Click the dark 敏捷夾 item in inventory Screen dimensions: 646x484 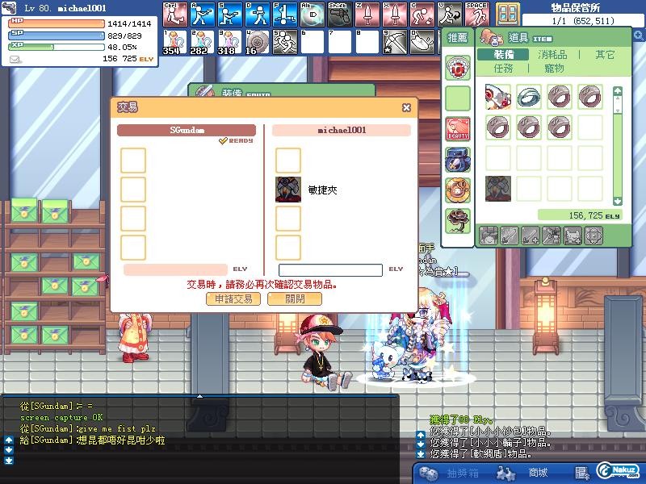(498, 189)
